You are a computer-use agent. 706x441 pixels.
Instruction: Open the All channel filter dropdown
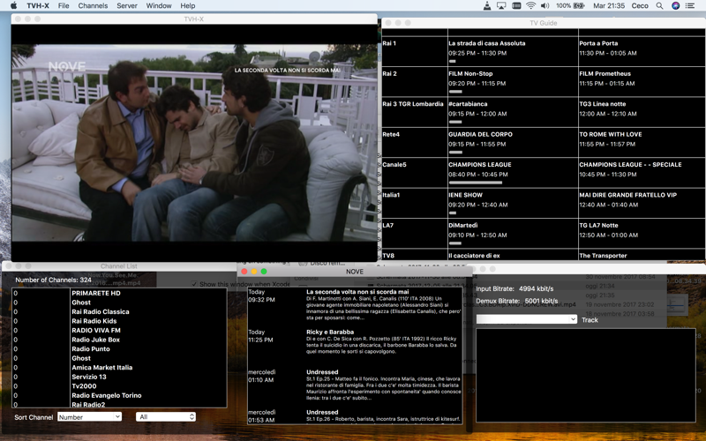click(166, 416)
